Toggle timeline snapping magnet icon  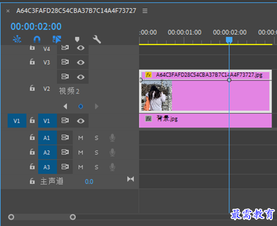point(37,39)
